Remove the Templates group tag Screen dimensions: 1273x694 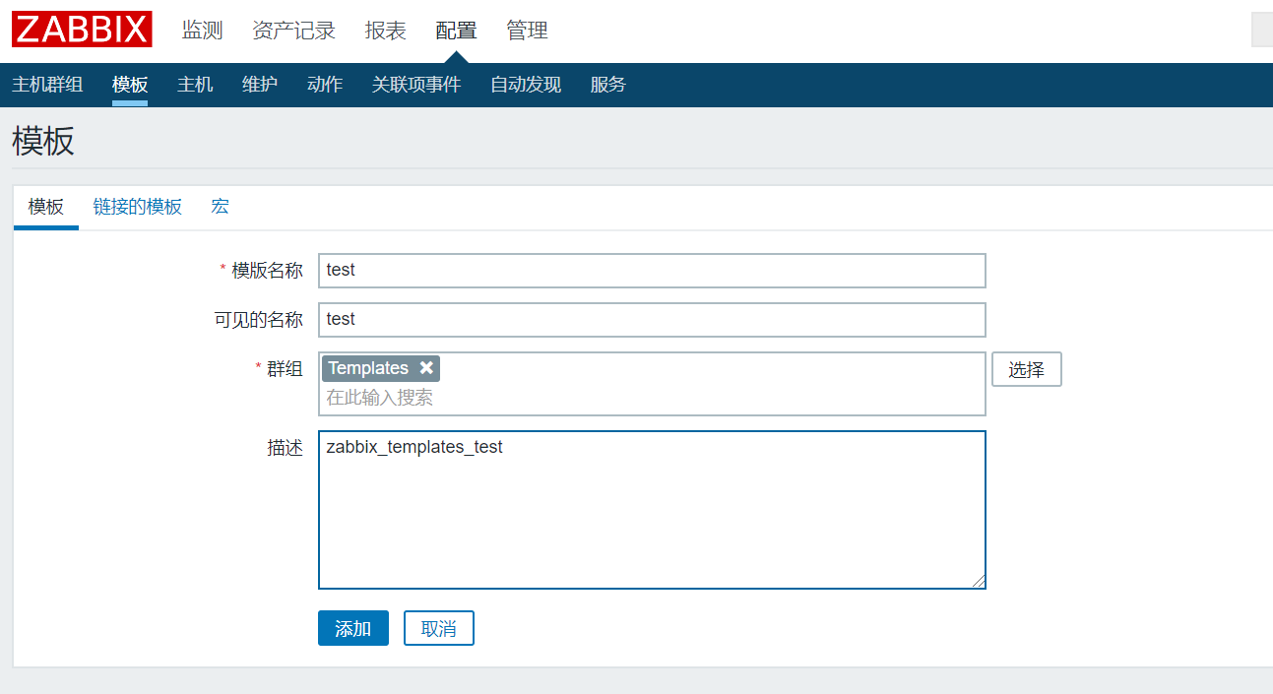426,367
